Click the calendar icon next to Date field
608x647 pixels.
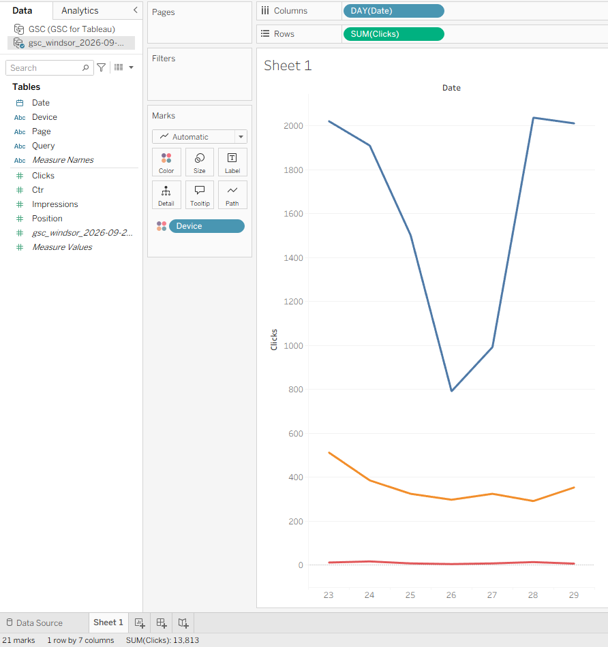point(19,103)
